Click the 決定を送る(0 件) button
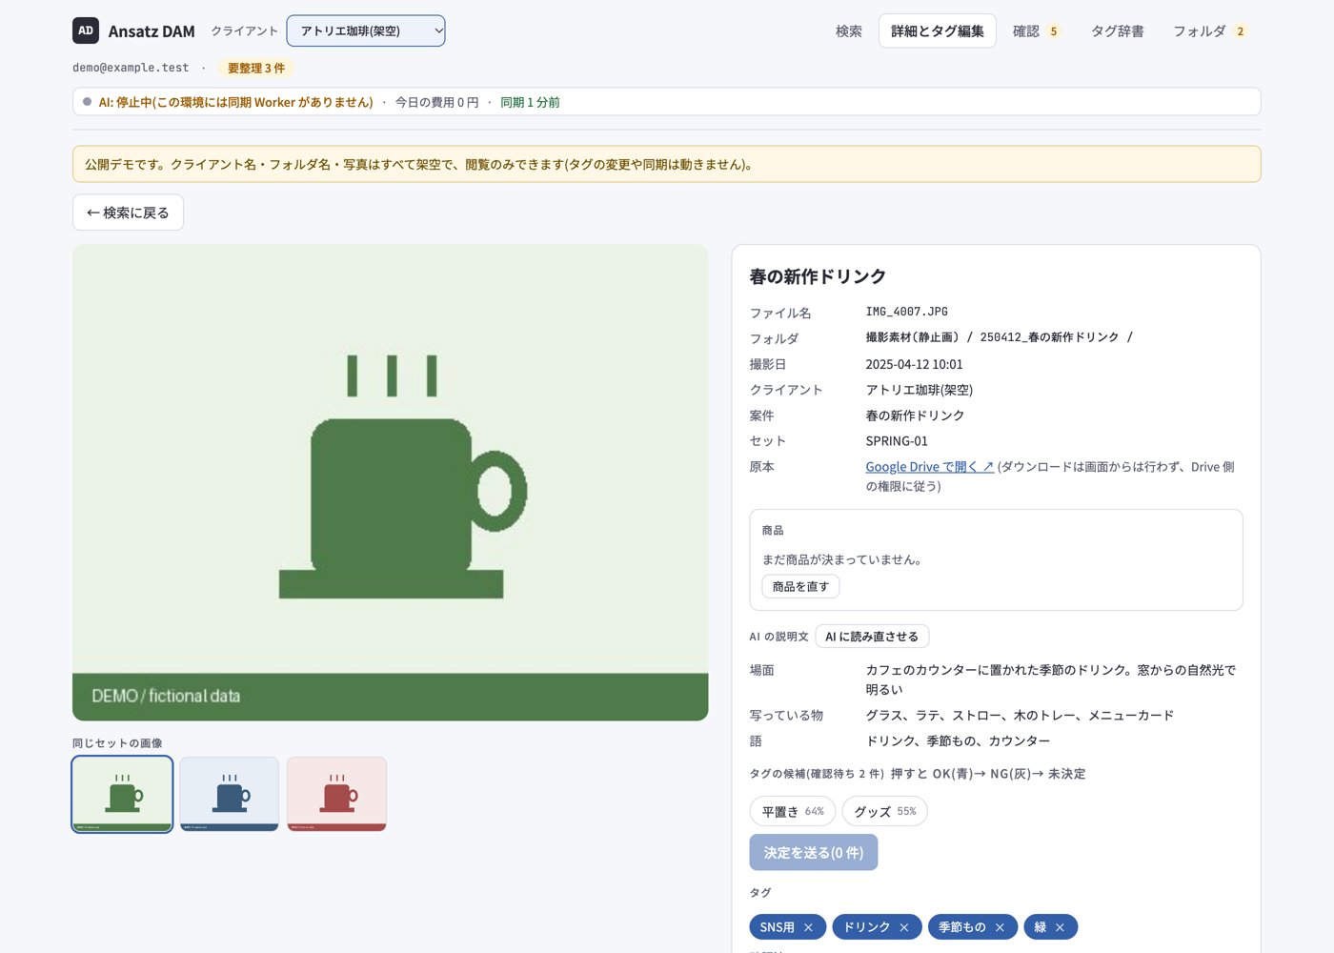 (814, 852)
